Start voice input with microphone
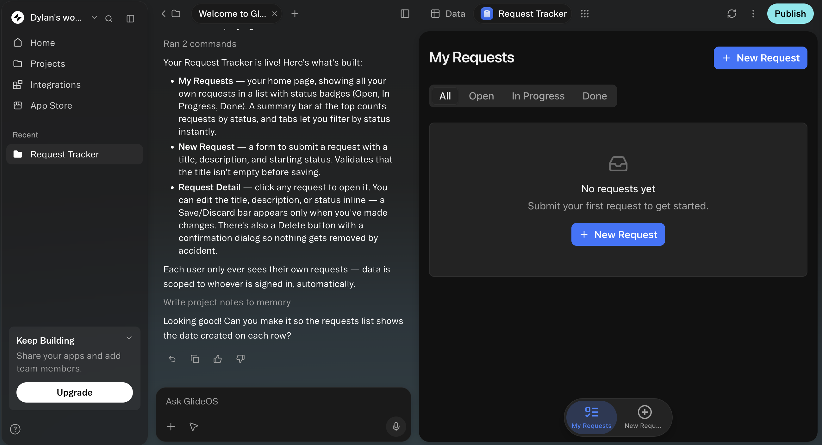The height and width of the screenshot is (445, 822). pyautogui.click(x=396, y=427)
